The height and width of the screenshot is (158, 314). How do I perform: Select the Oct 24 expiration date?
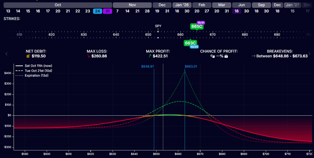coord(97,11)
